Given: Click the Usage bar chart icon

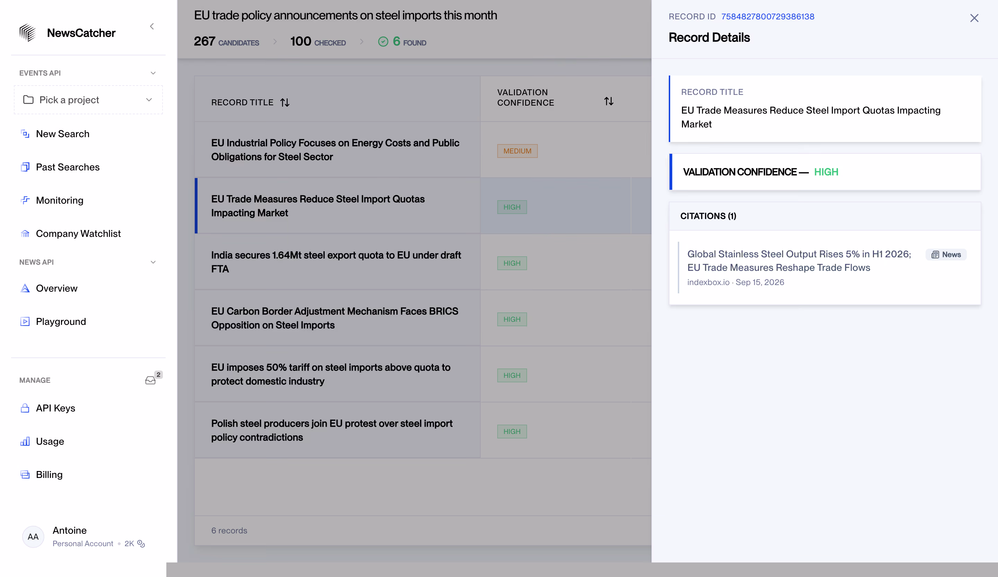Looking at the screenshot, I should pyautogui.click(x=25, y=441).
